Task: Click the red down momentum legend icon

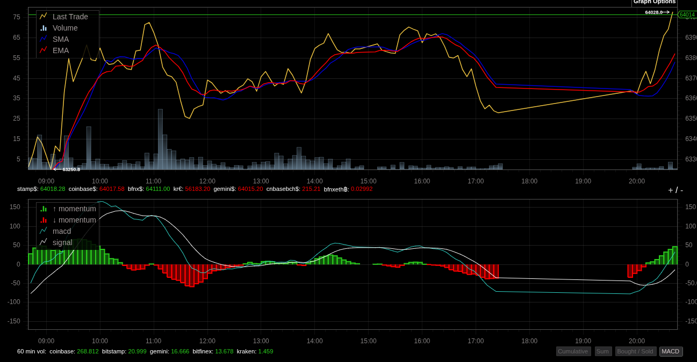Action: coord(44,220)
